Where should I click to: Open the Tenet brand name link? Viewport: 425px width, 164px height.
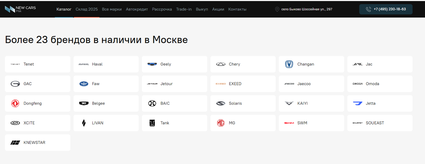click(29, 64)
